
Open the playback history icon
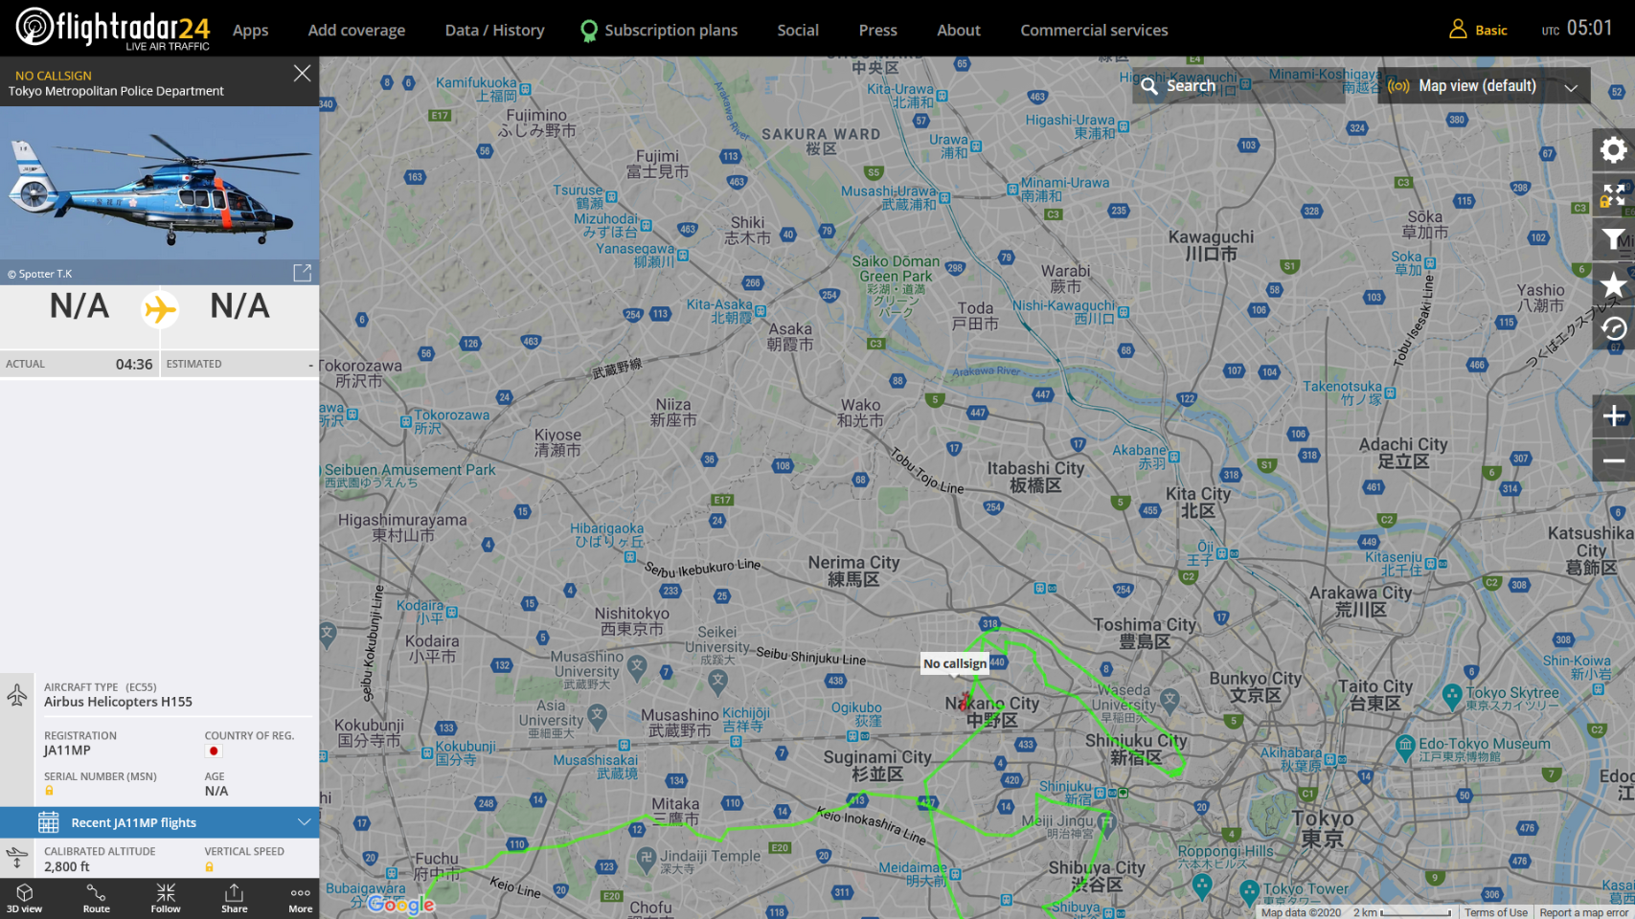tap(1613, 329)
